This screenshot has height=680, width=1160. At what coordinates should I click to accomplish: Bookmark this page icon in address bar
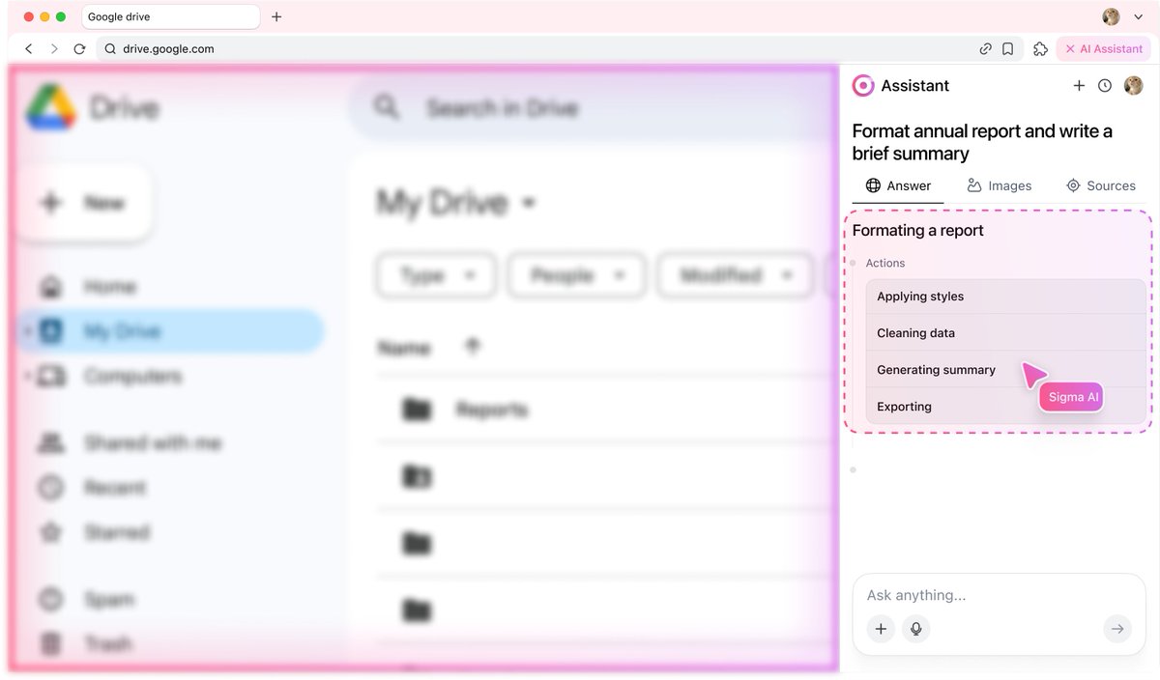(1007, 48)
